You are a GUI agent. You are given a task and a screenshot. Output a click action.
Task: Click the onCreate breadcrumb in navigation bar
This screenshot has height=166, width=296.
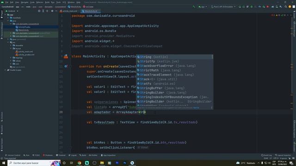(x=88, y=6)
